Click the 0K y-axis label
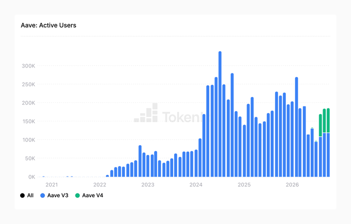This screenshot has width=351, height=224. 32,177
